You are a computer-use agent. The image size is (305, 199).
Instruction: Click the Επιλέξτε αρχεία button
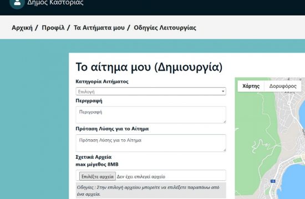pos(98,176)
